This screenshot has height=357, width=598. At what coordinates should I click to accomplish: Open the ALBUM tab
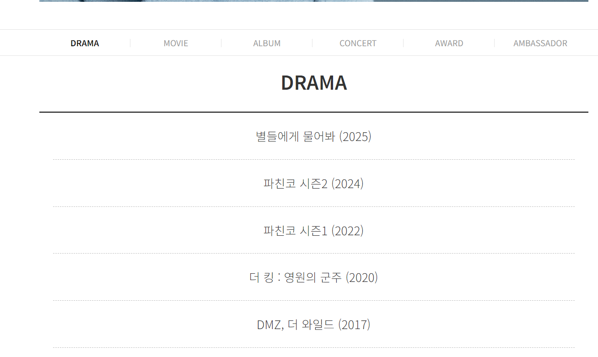[x=267, y=43]
